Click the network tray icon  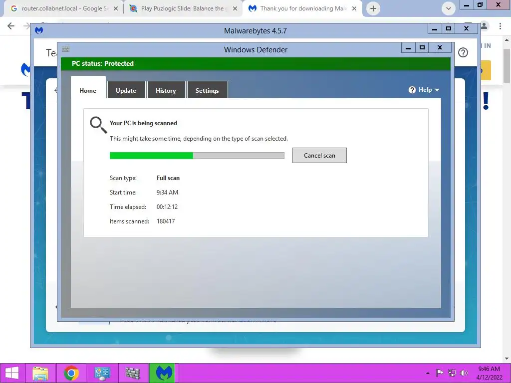(x=452, y=373)
